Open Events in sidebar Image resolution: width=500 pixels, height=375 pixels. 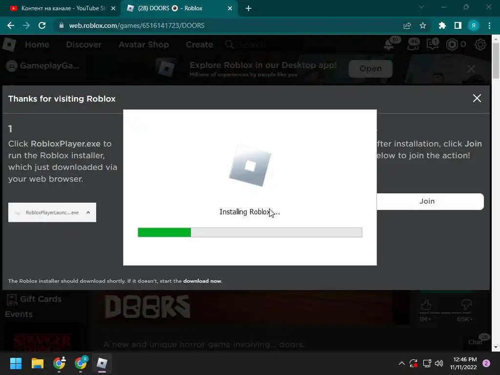19,314
